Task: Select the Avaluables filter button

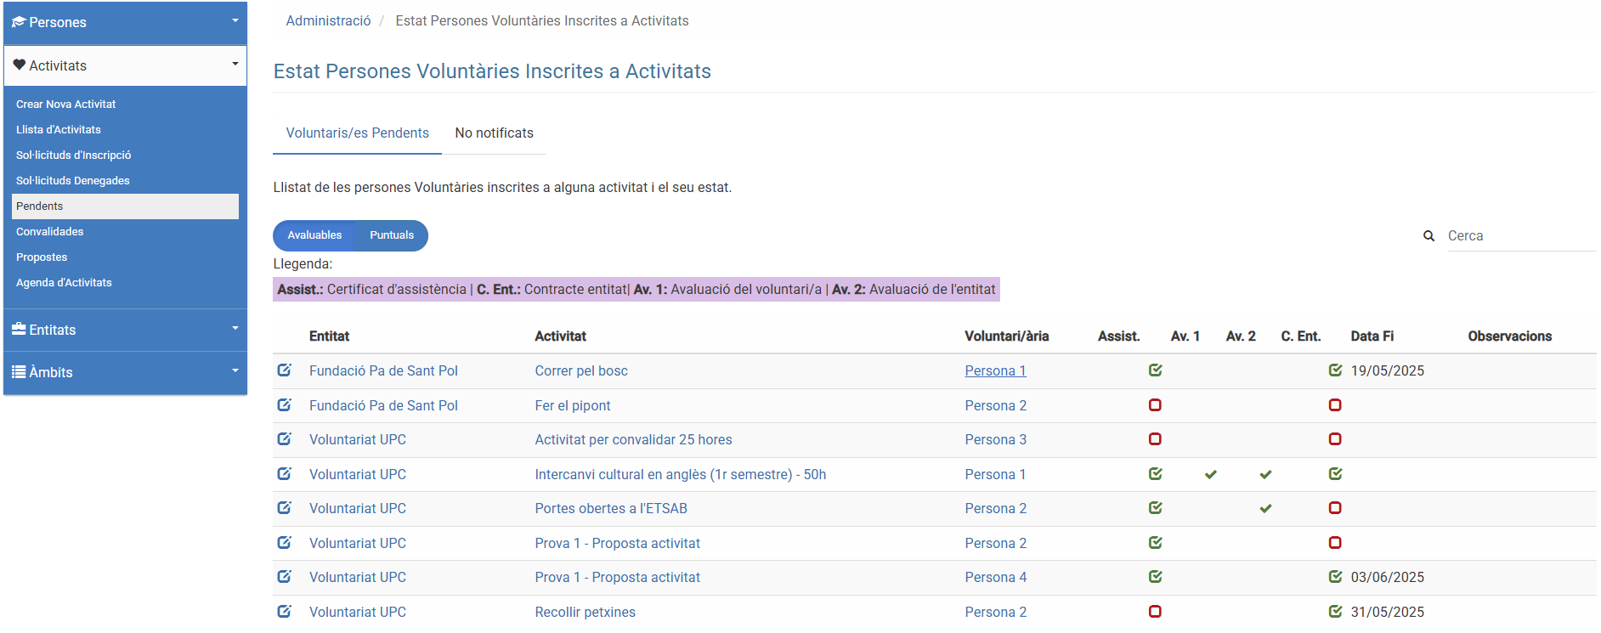Action: point(314,235)
